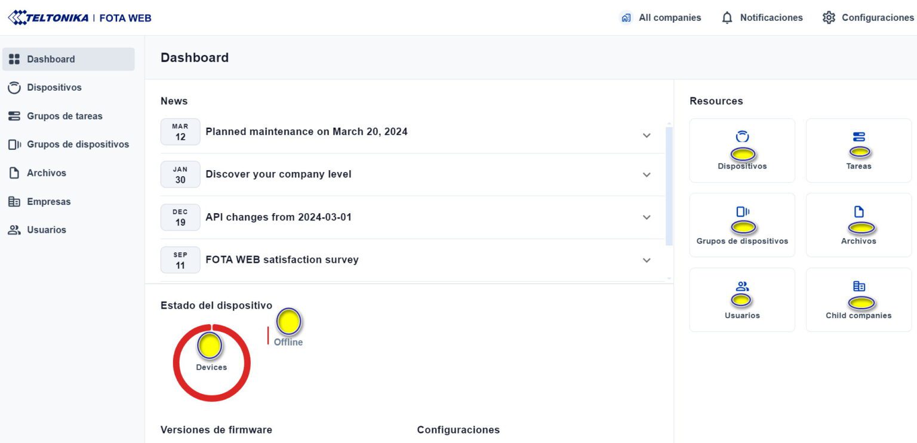This screenshot has width=917, height=443.
Task: Click the Dispositivos sidebar icon
Action: [14, 87]
